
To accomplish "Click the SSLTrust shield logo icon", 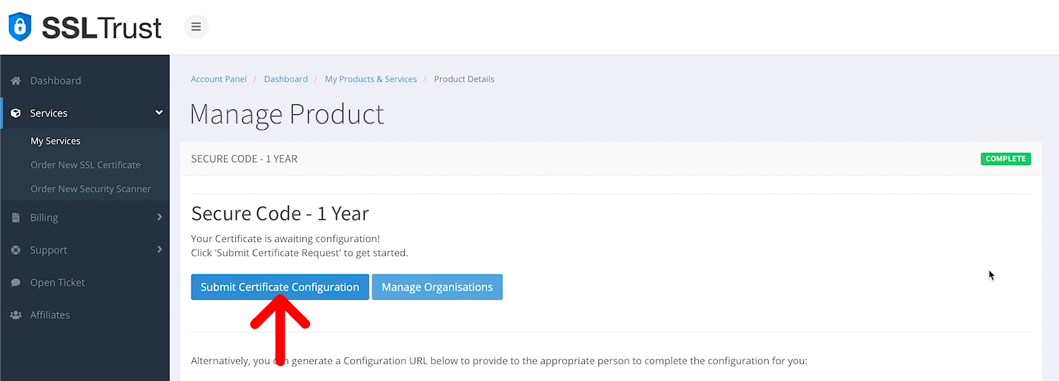I will coord(20,27).
